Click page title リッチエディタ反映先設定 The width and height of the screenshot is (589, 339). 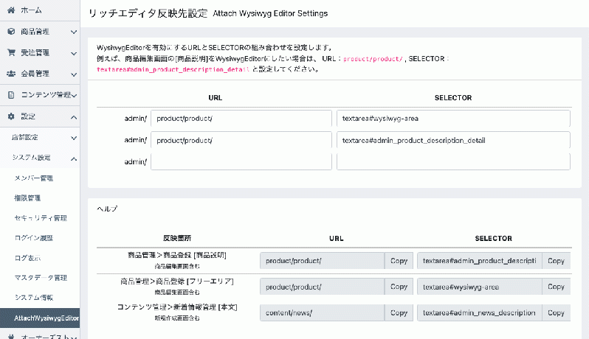[148, 13]
